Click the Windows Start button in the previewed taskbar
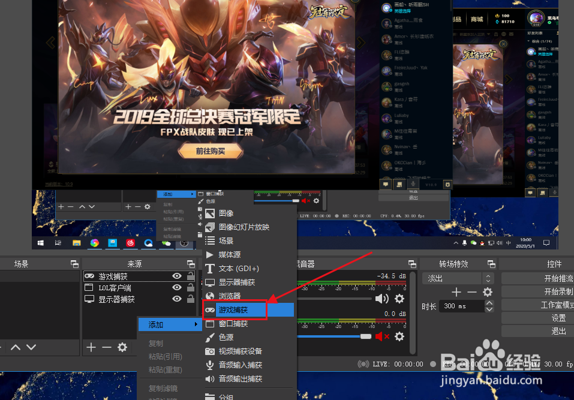 (41, 243)
